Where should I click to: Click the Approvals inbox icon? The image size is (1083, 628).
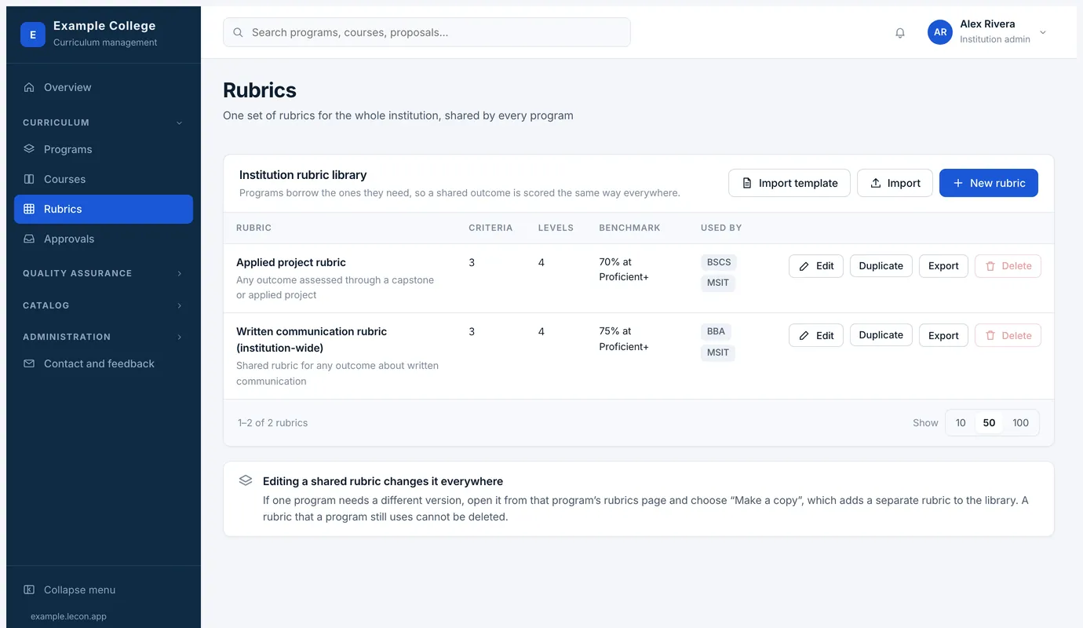(x=29, y=239)
